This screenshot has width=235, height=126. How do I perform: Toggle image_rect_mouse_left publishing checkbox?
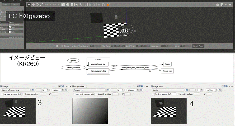coord(74,94)
